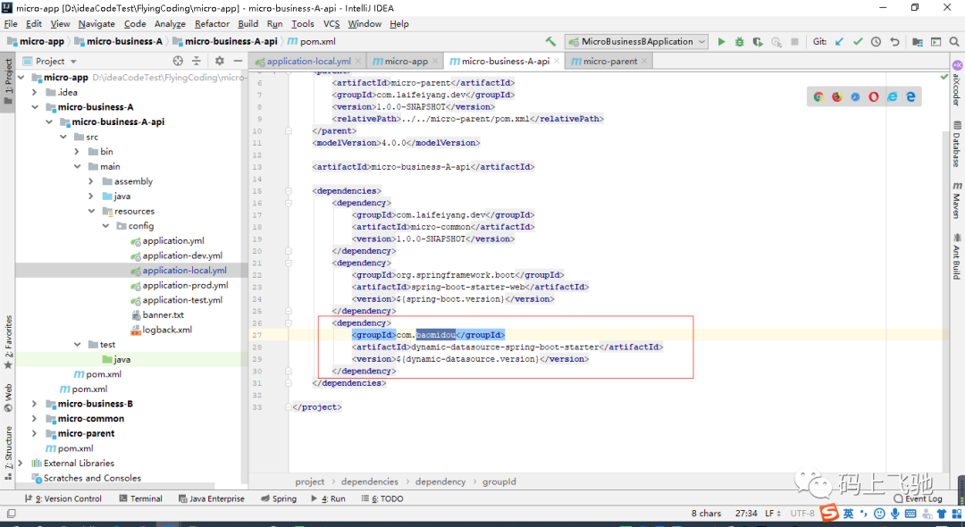965x527 pixels.
Task: Click 27:34 caret position in status bar
Action: pos(746,513)
